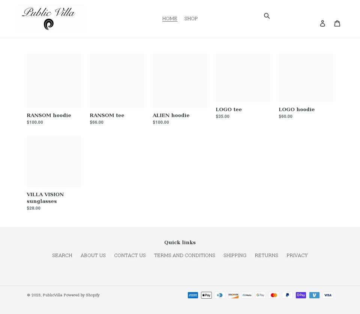Click the RANSOM hoodie title

tap(49, 115)
